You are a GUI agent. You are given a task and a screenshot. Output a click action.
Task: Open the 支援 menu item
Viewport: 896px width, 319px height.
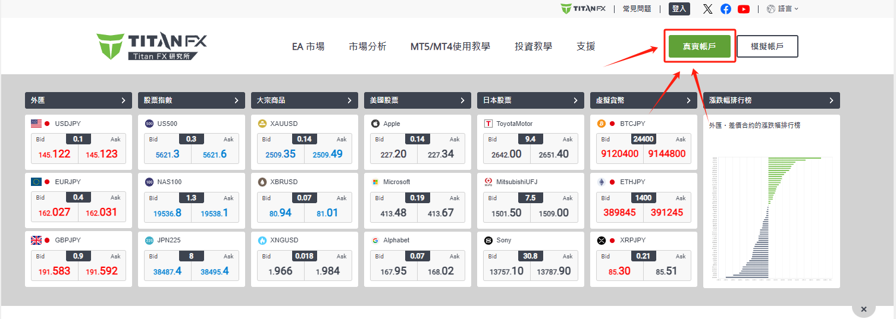point(585,46)
